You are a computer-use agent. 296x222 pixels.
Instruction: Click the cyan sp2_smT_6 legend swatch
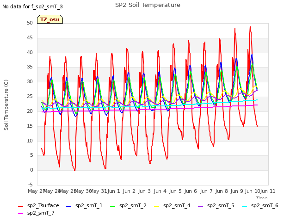245,206
